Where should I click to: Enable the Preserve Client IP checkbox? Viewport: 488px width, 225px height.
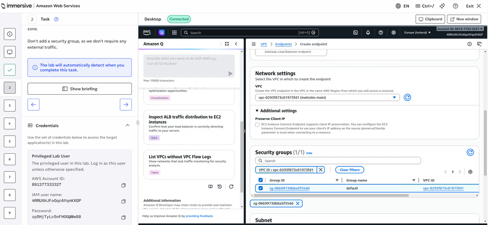pyautogui.click(x=257, y=125)
